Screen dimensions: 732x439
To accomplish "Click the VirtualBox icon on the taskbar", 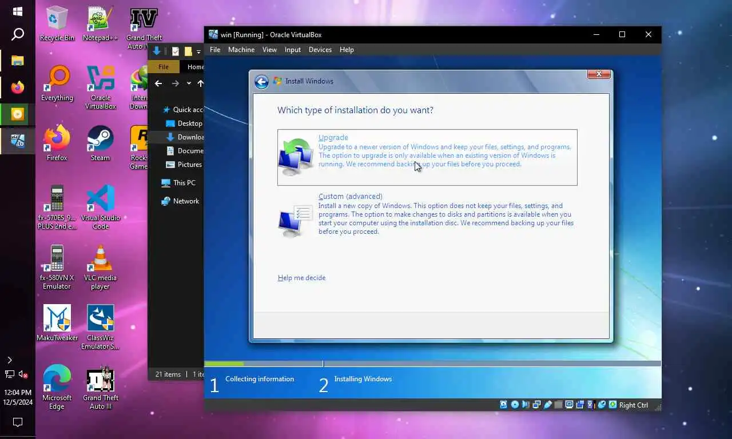I will 17,141.
